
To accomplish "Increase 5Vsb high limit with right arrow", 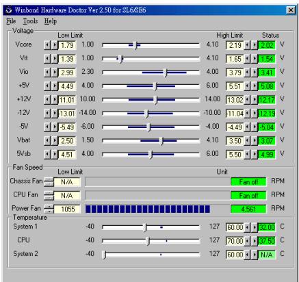I will click(255, 155).
